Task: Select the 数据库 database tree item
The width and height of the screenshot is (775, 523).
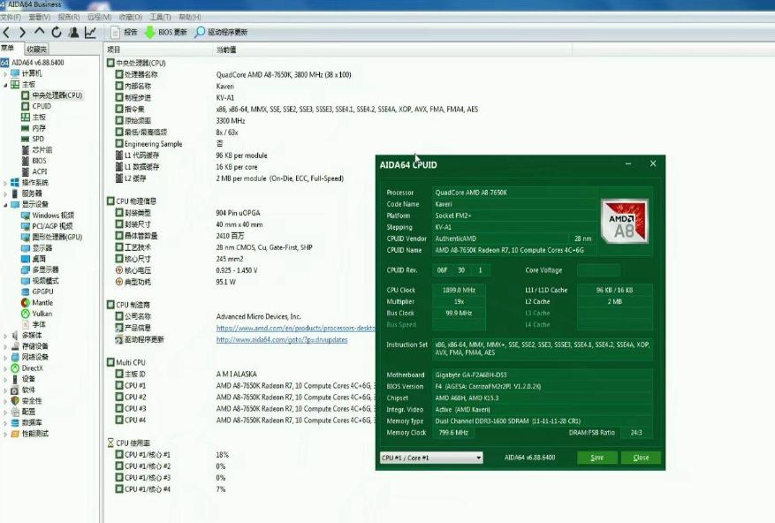Action: [x=27, y=422]
